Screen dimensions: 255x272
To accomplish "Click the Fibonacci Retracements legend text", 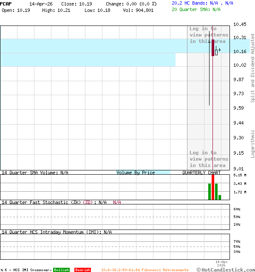I will pos(144,270).
